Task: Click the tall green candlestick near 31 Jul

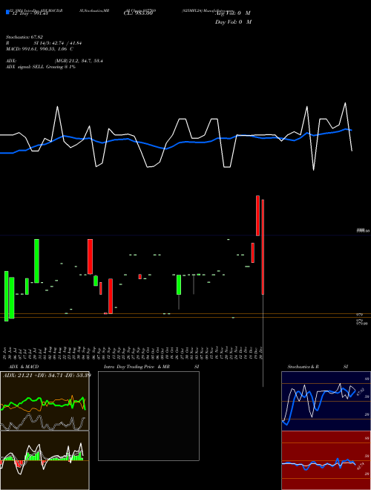Action: 36,261
